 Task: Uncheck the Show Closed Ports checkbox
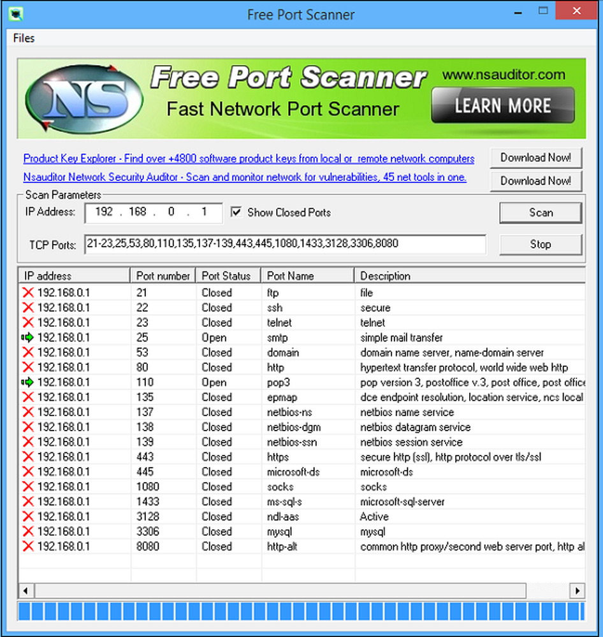pos(236,212)
